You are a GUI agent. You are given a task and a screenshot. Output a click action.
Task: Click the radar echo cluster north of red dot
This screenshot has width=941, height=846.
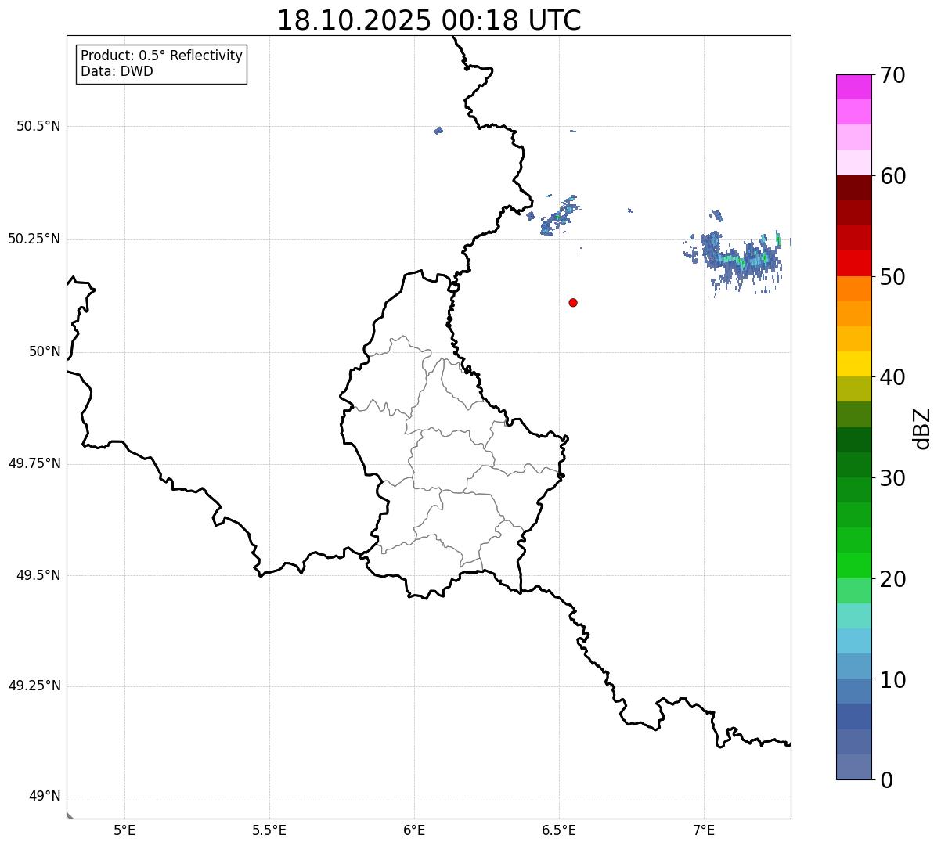click(x=559, y=217)
